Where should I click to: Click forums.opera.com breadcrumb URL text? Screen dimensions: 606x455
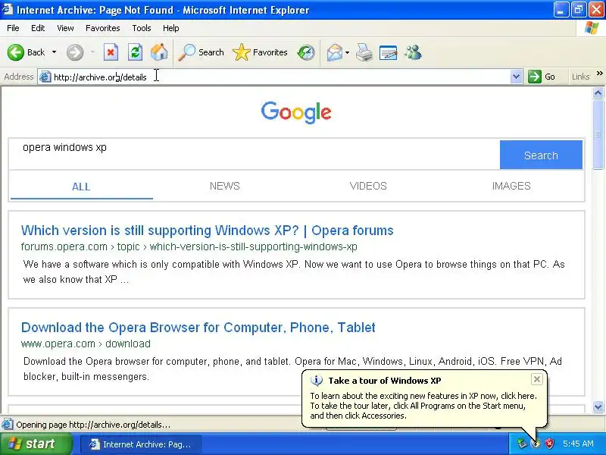(x=189, y=246)
